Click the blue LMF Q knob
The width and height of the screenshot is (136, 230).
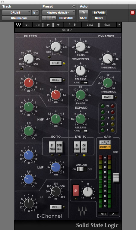tap(29, 179)
